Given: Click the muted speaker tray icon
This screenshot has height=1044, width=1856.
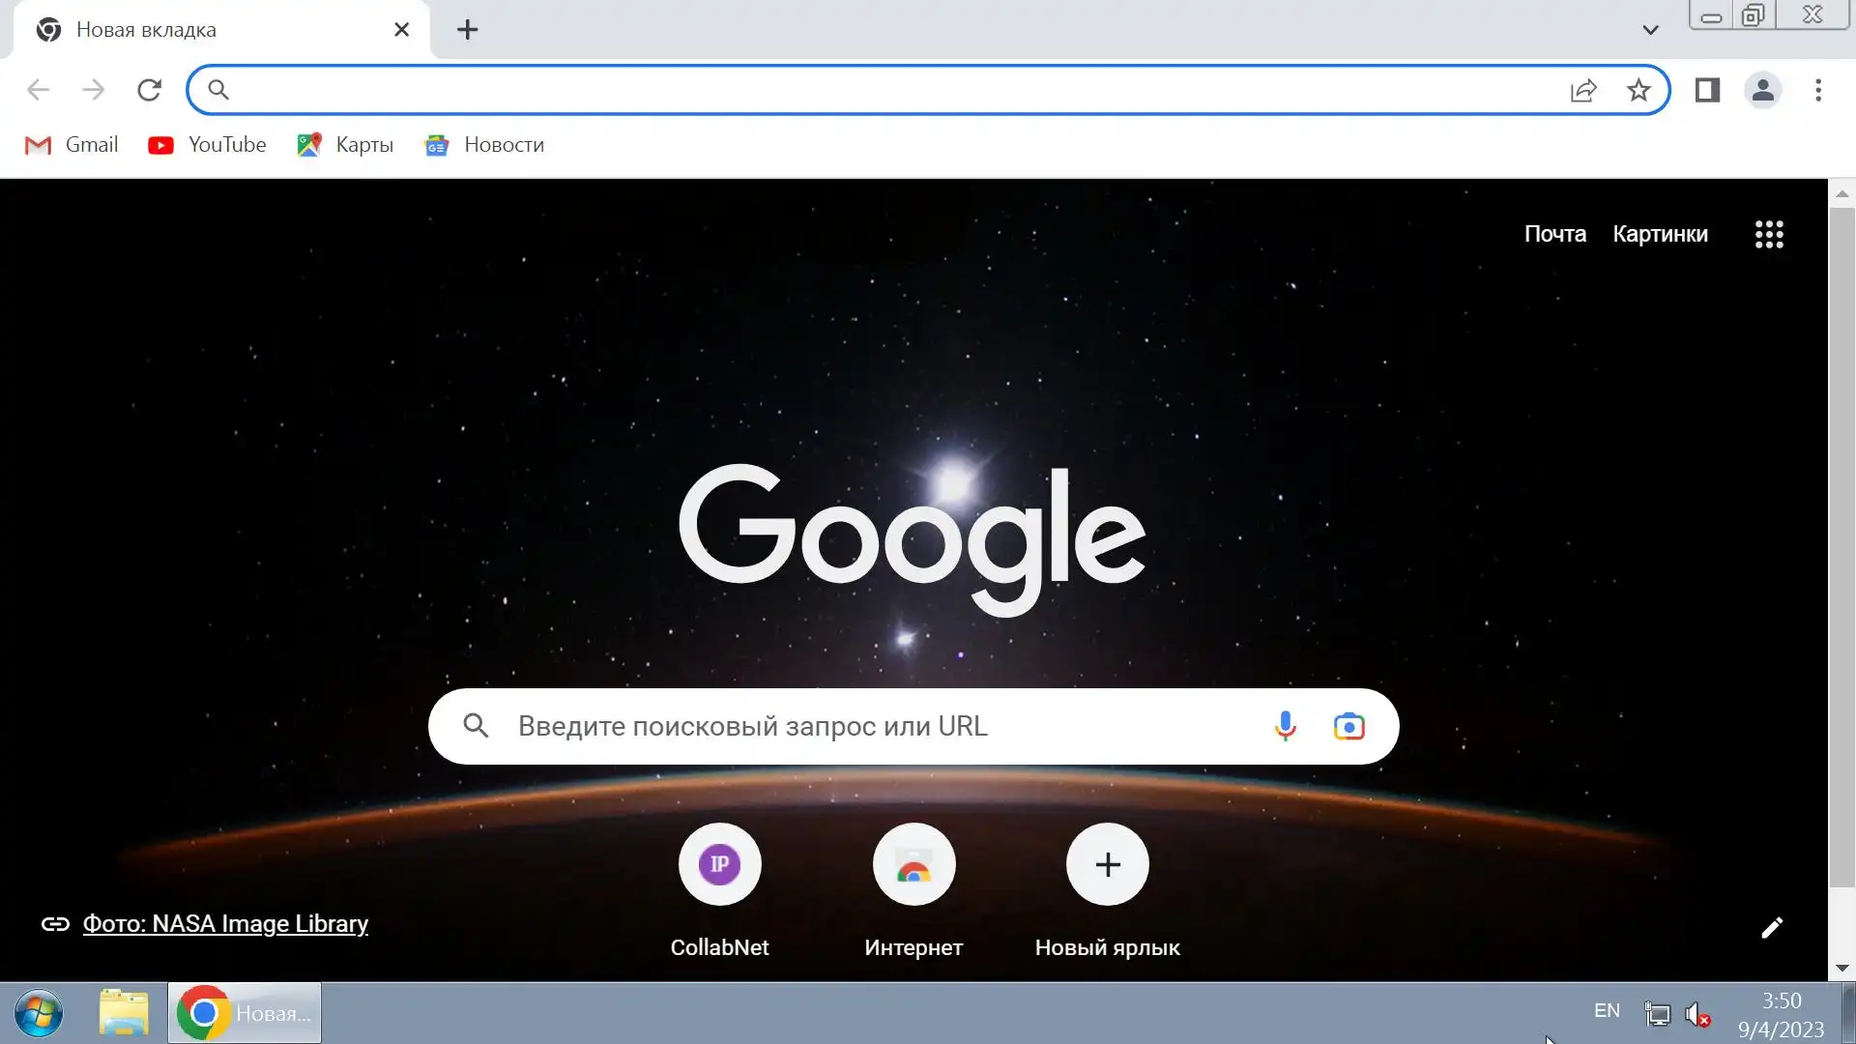Looking at the screenshot, I should (1696, 1014).
